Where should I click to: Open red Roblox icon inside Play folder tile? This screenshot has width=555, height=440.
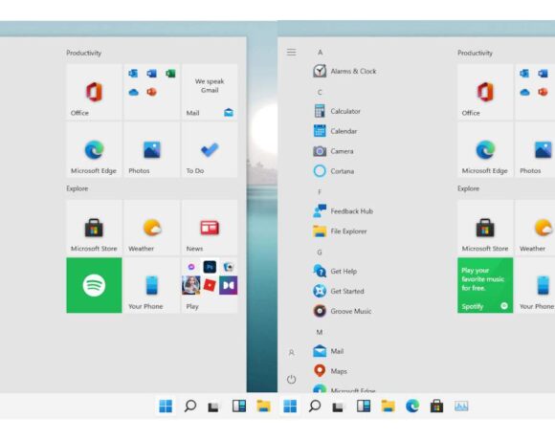click(x=210, y=285)
